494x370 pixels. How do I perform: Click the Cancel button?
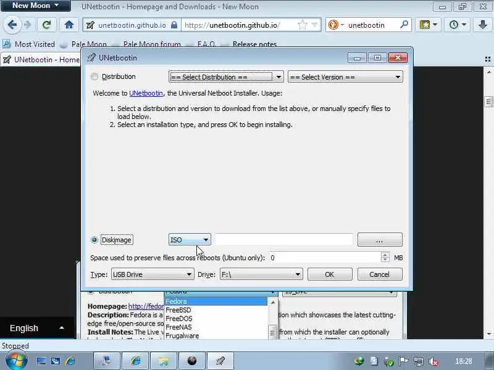pos(380,274)
